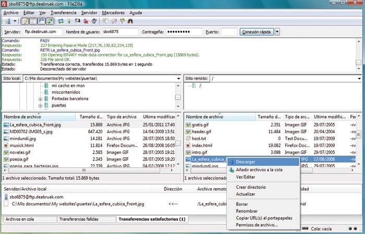Open the Transferencia menu
The image size is (365, 234).
coord(64,13)
